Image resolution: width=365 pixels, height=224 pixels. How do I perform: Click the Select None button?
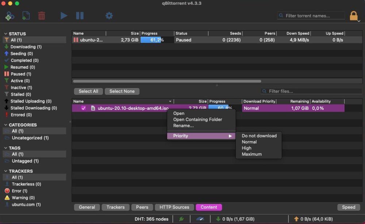122,91
